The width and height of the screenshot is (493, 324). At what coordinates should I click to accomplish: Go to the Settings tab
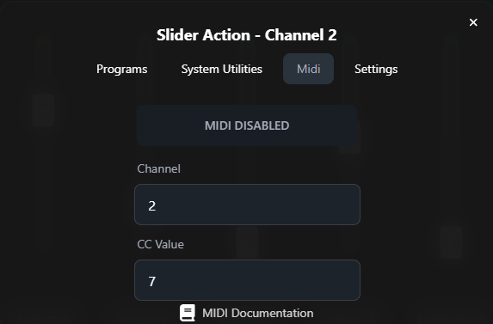tap(376, 69)
